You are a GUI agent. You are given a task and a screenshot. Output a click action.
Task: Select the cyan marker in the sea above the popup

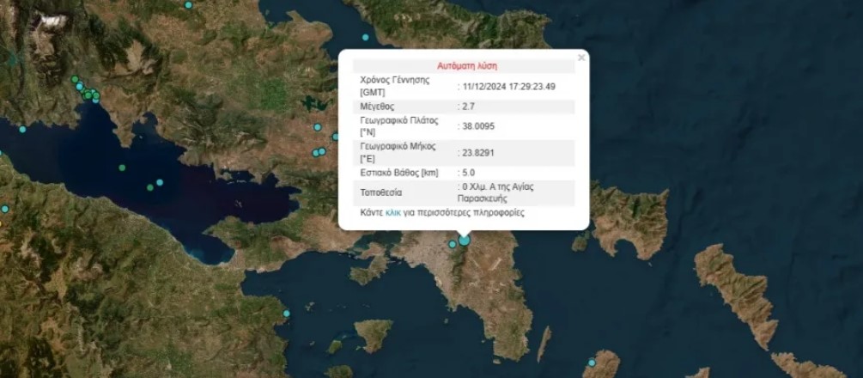coord(366,37)
